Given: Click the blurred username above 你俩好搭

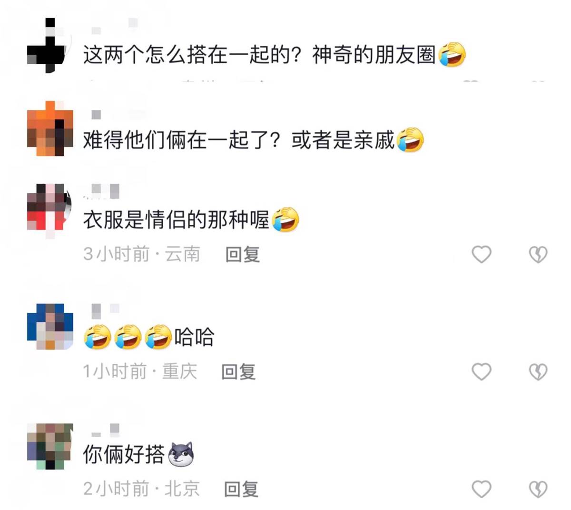Looking at the screenshot, I should tap(105, 430).
